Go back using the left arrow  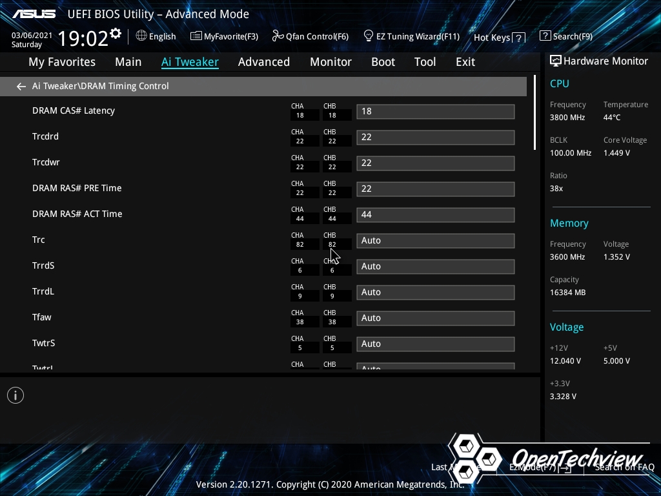[x=21, y=87]
